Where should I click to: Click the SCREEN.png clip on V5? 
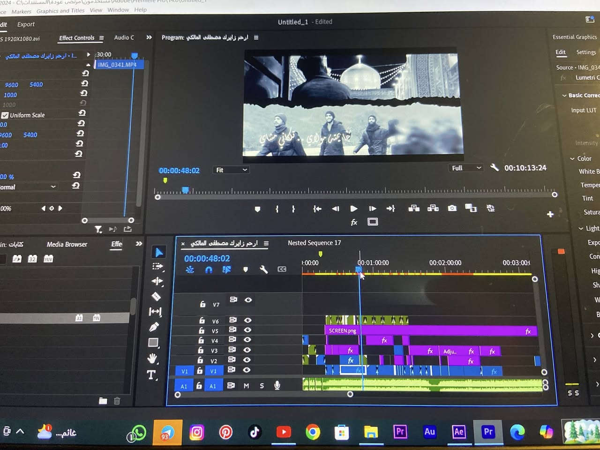point(431,331)
